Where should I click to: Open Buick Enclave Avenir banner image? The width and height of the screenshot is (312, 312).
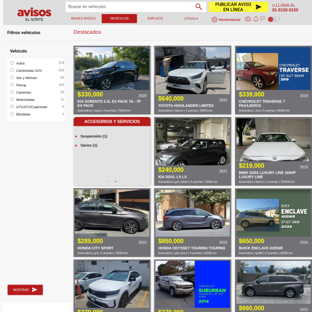click(x=274, y=213)
